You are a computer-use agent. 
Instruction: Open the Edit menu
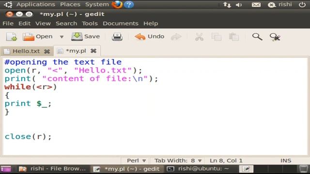[x=25, y=24]
